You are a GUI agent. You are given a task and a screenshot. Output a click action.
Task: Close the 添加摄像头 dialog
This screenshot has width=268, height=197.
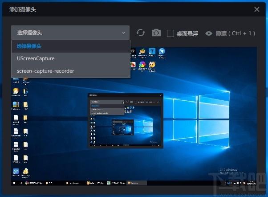click(257, 9)
